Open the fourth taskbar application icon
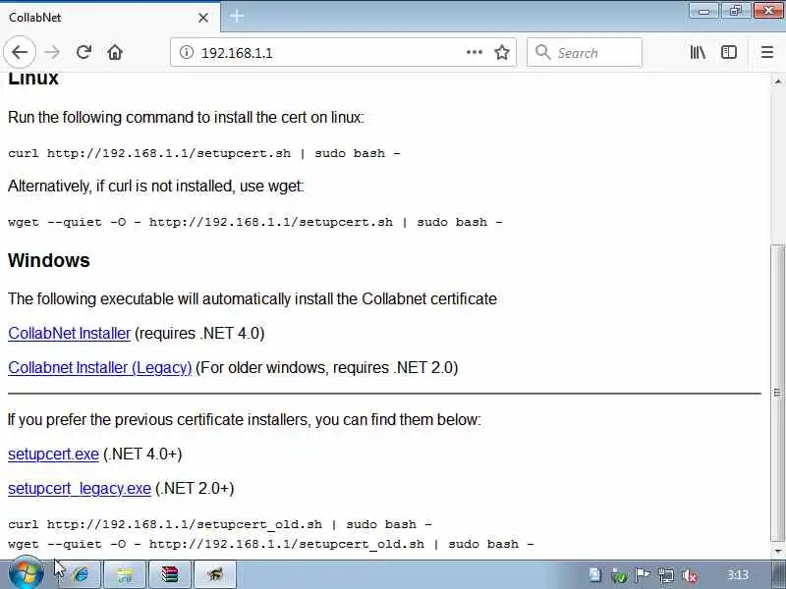The width and height of the screenshot is (786, 589). pyautogui.click(x=214, y=574)
